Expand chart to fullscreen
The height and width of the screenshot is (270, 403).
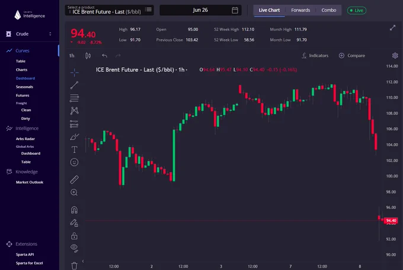pyautogui.click(x=392, y=28)
